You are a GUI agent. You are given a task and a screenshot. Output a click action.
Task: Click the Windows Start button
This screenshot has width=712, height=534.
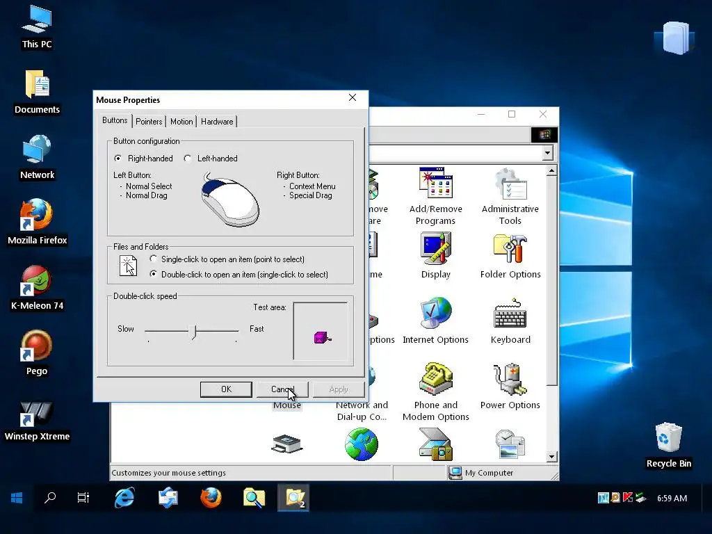pos(17,498)
